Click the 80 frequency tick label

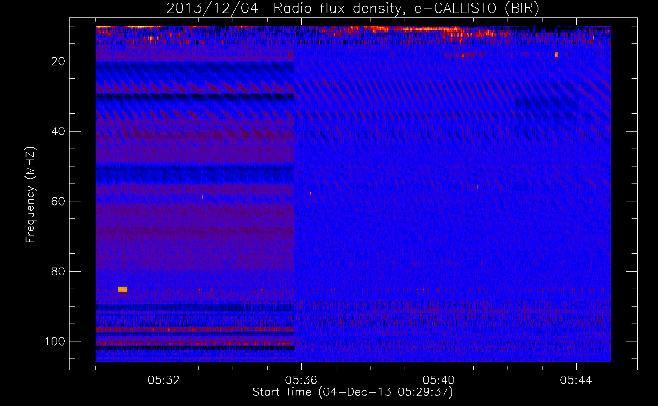[x=58, y=271]
